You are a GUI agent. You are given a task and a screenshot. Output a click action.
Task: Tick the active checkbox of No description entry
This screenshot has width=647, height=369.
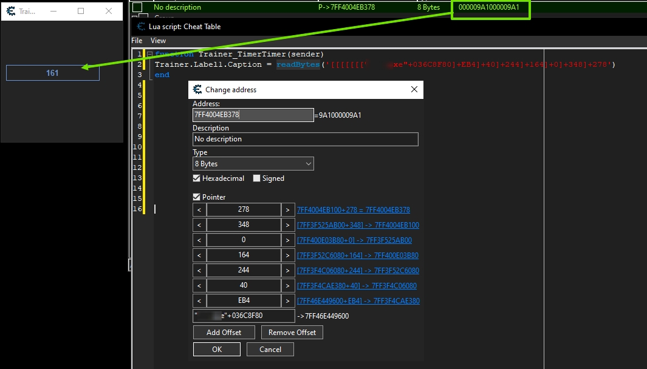(x=137, y=7)
